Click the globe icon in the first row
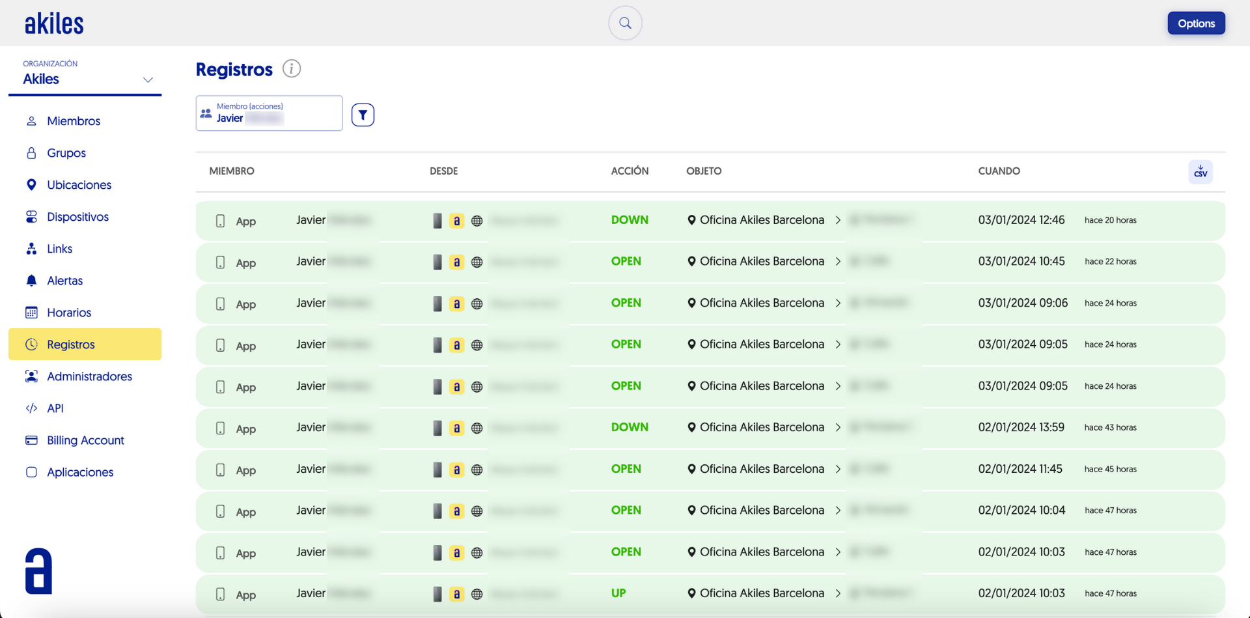Image resolution: width=1250 pixels, height=618 pixels. point(477,221)
